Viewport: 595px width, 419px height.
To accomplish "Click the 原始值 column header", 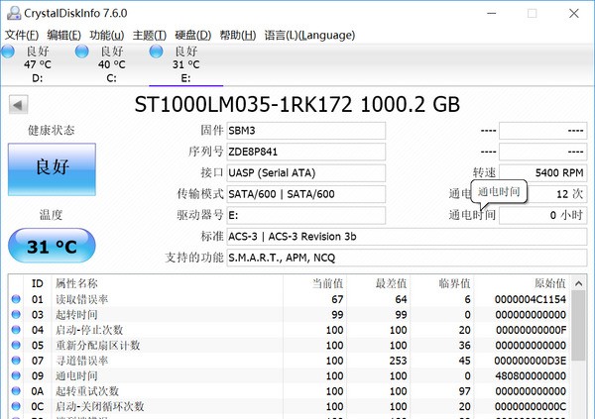I will [550, 283].
